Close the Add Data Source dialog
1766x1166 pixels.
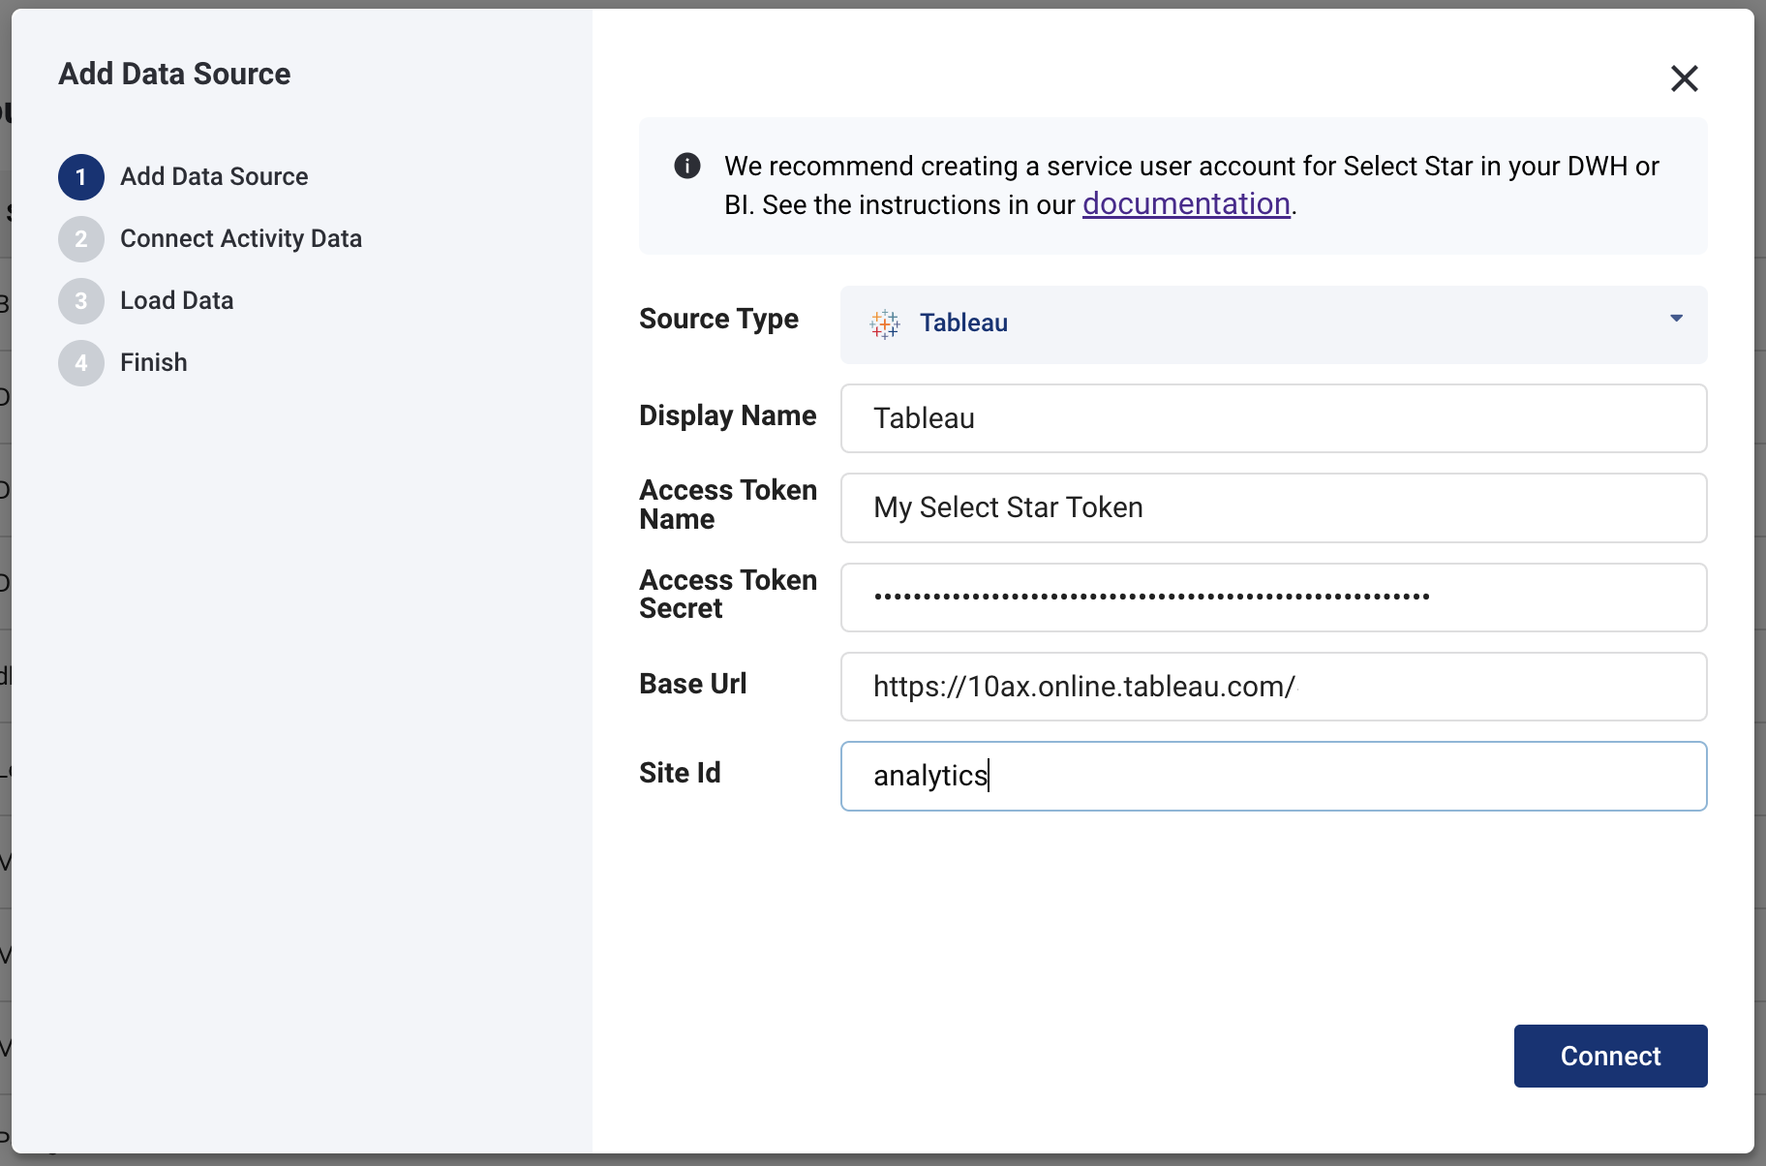(x=1684, y=78)
